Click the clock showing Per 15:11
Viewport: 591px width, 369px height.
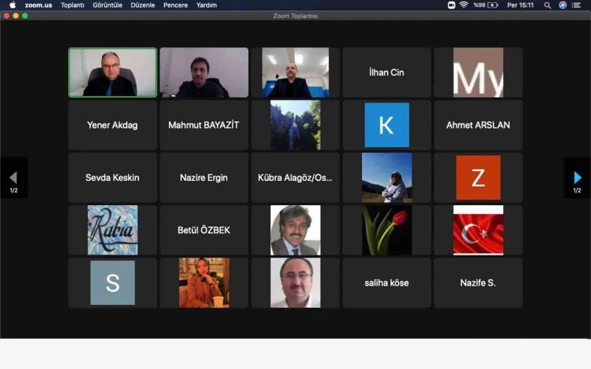coord(520,5)
